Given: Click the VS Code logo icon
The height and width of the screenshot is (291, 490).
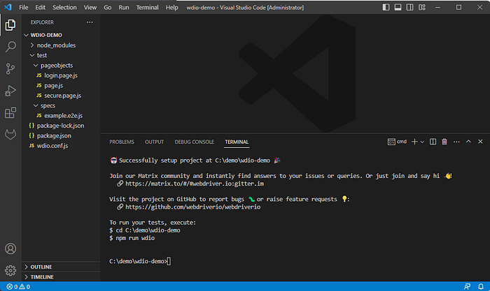Looking at the screenshot, I should 8,7.
